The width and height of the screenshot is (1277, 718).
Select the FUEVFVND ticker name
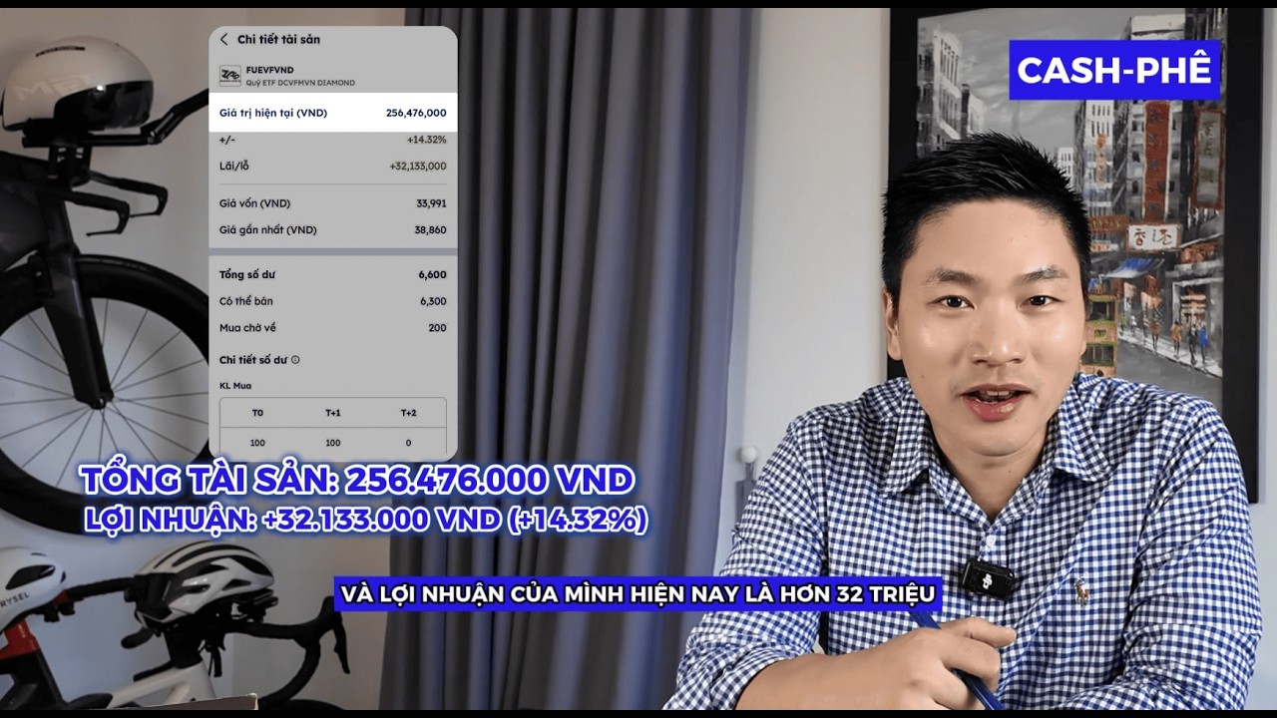click(x=269, y=70)
